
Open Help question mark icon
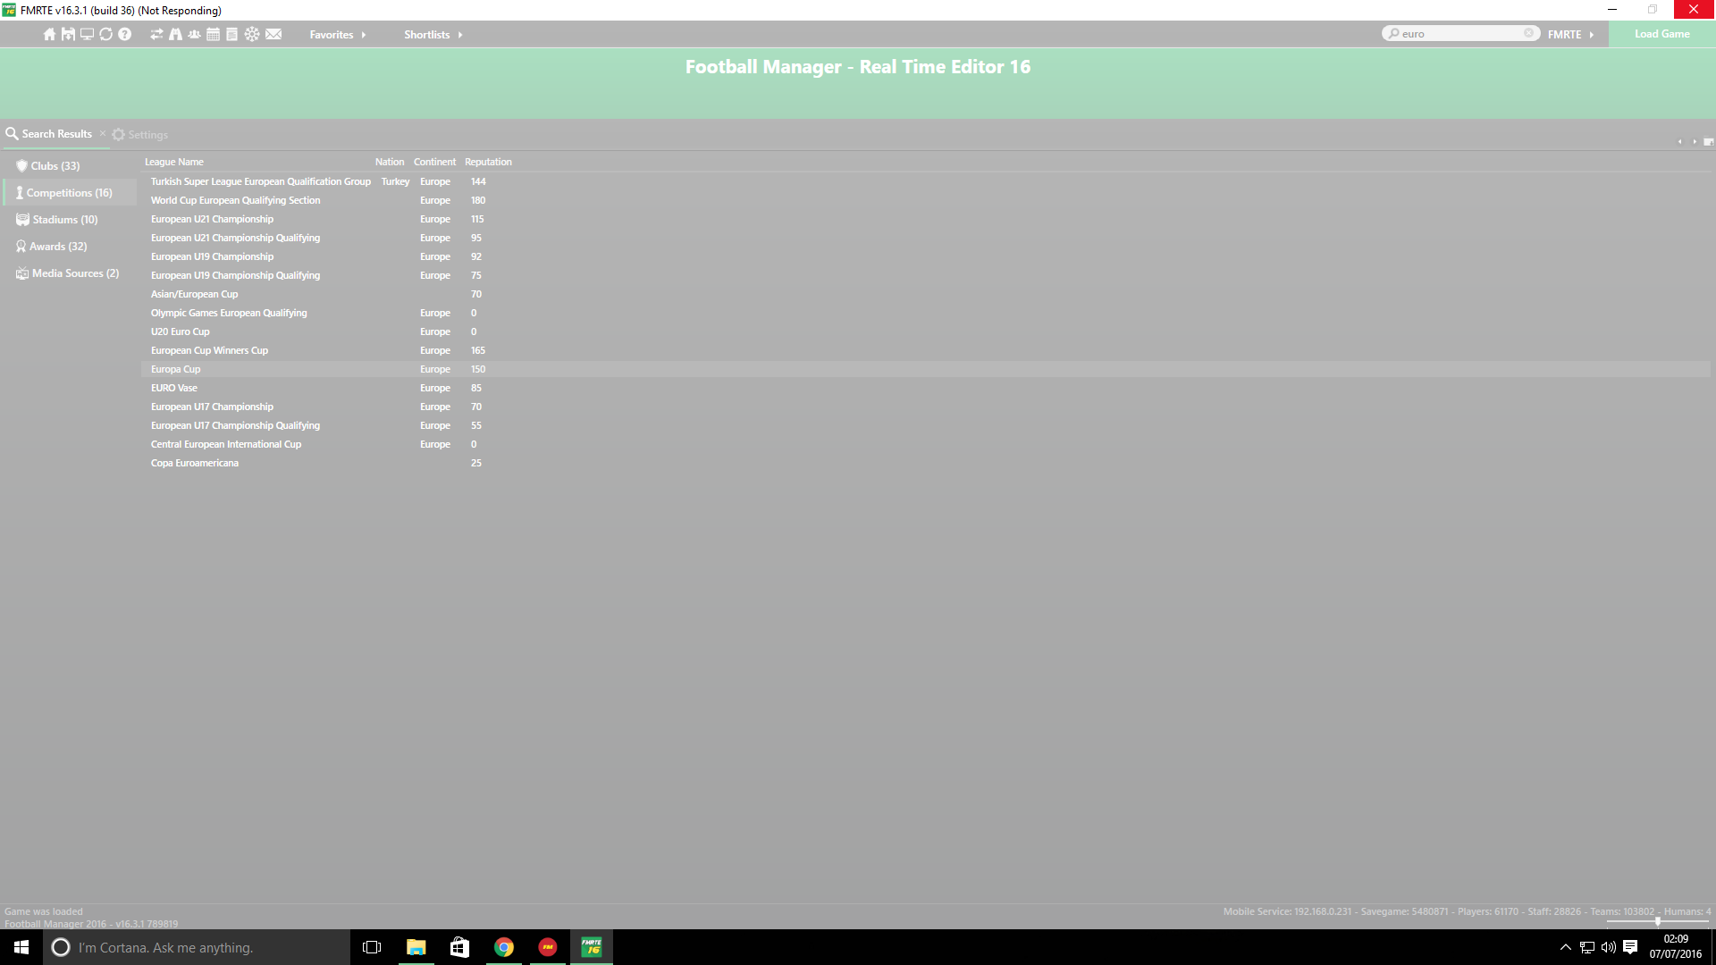125,34
